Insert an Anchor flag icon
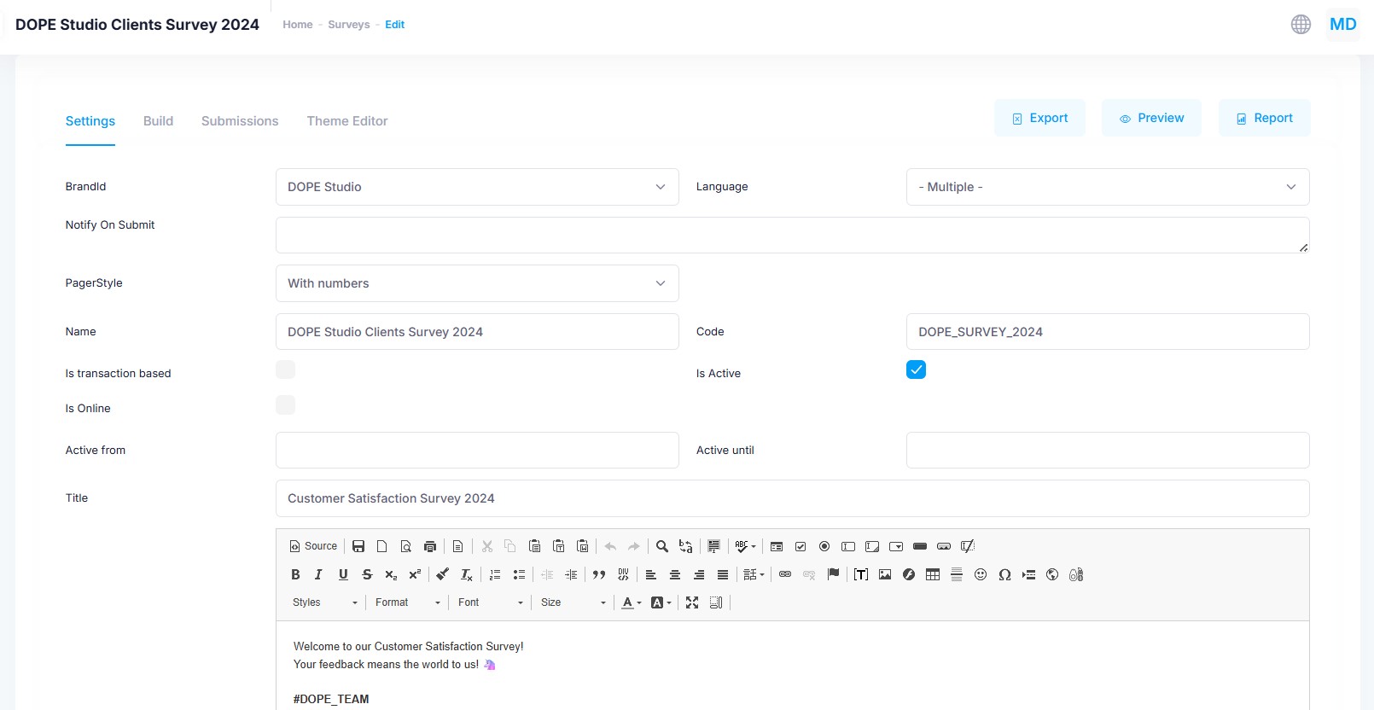Screen dimensions: 1374x710 pos(833,574)
